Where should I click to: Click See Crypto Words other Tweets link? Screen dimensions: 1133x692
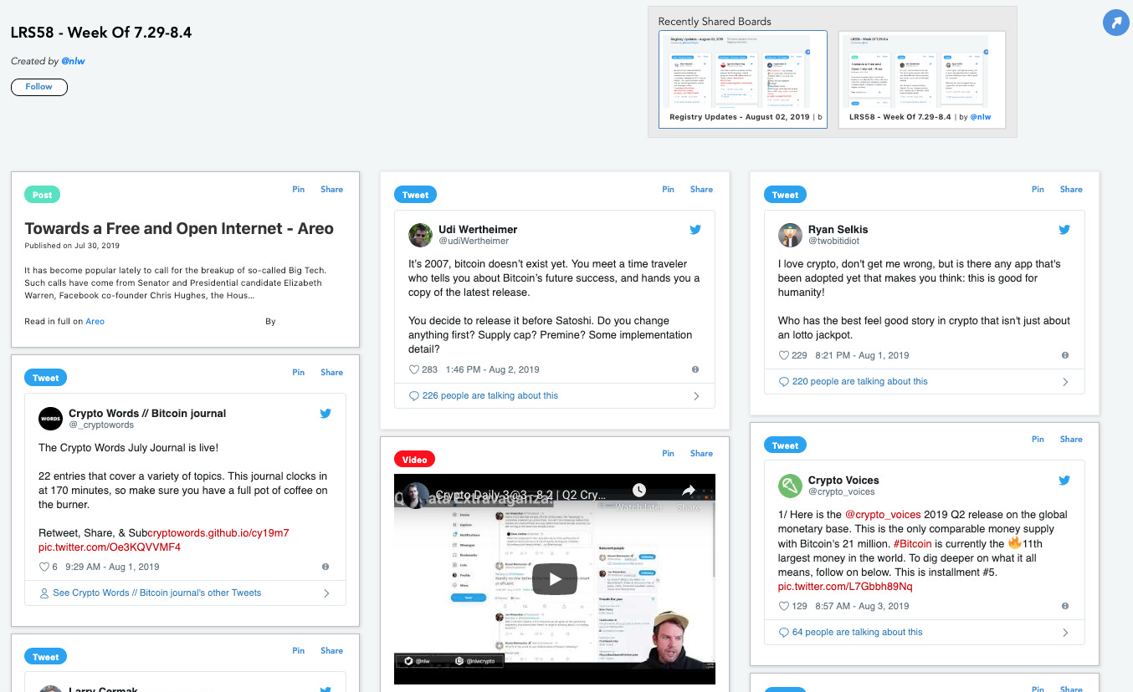[x=157, y=593]
